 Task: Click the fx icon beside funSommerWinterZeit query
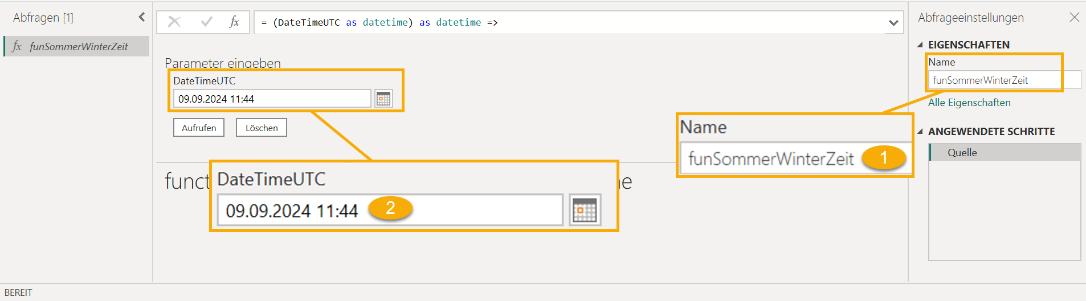[17, 46]
